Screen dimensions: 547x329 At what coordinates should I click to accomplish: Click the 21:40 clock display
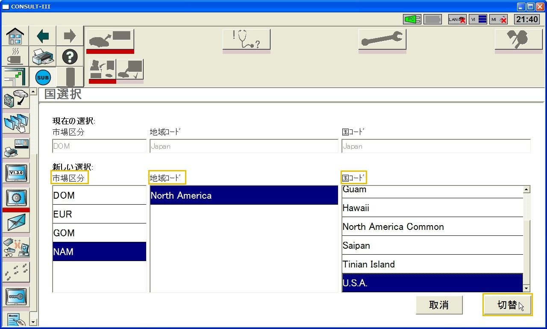point(527,19)
